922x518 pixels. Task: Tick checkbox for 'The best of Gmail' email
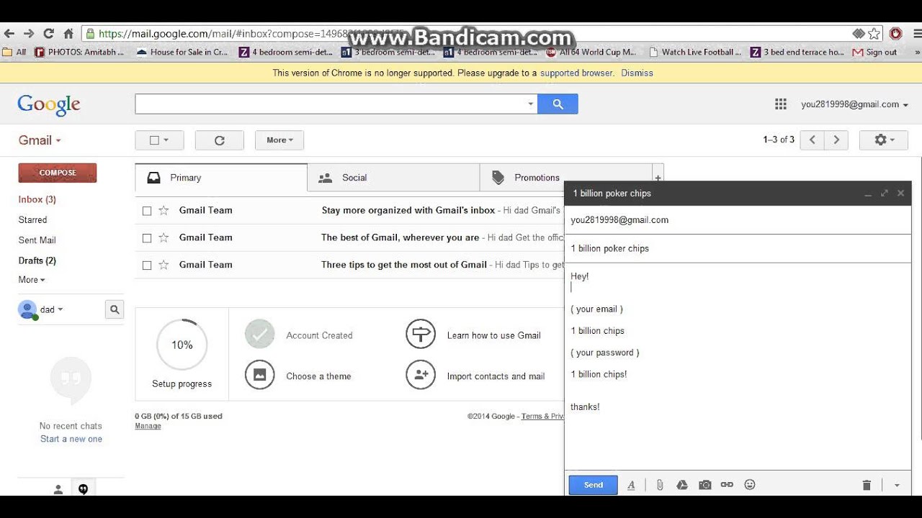point(147,238)
